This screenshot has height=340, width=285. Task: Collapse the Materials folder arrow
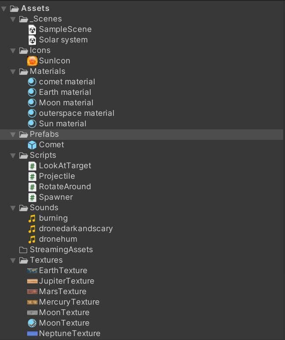13,72
